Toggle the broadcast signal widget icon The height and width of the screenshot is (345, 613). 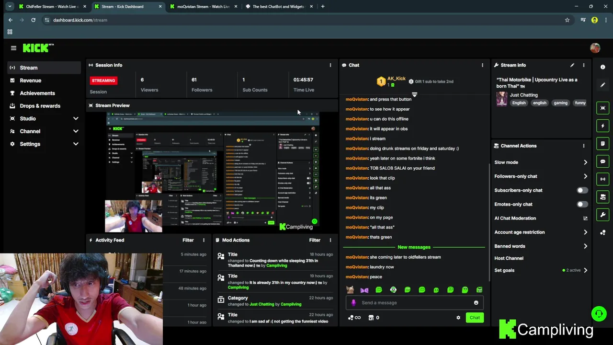click(x=603, y=179)
